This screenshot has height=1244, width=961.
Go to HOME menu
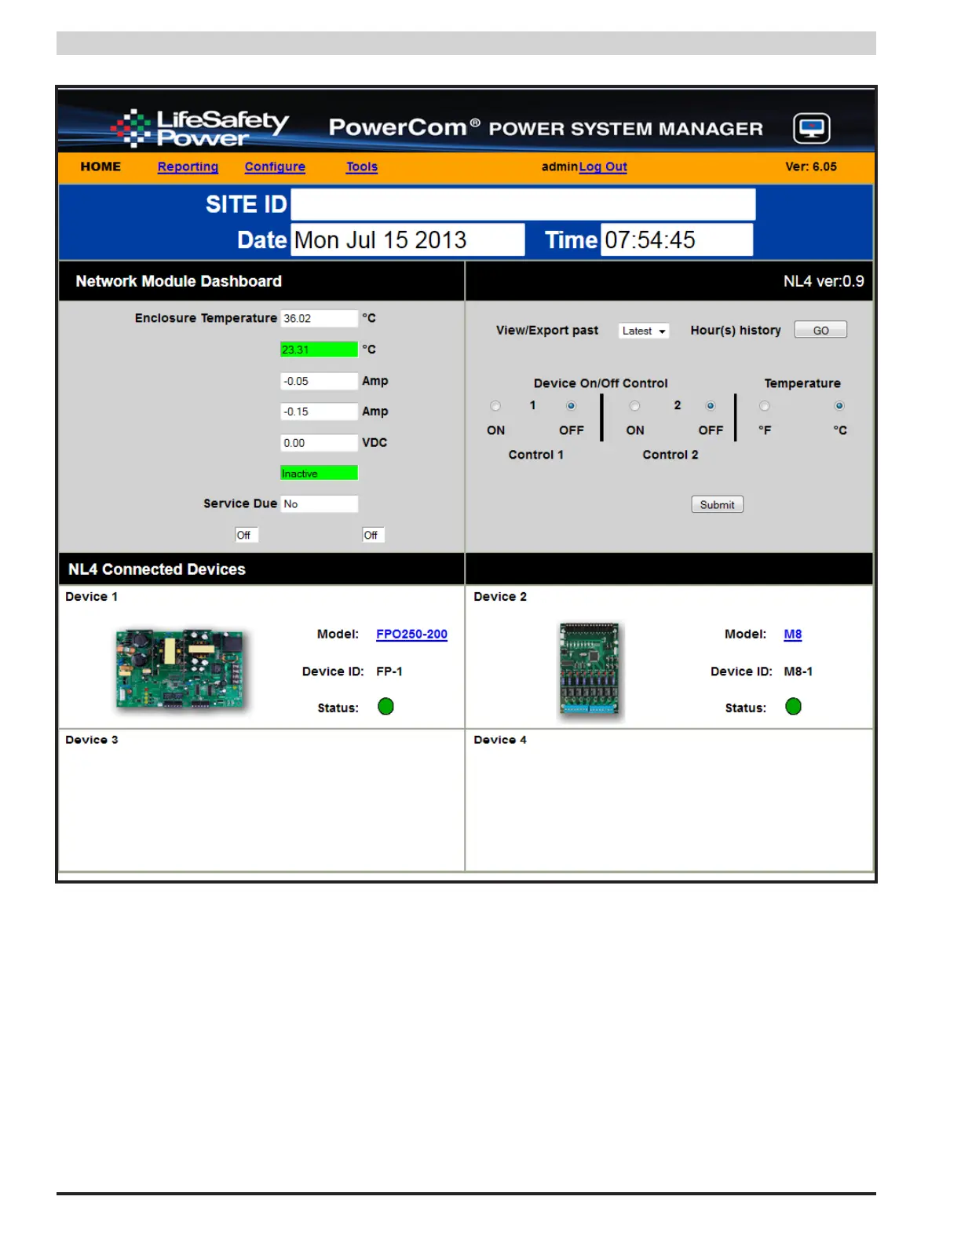tap(100, 166)
